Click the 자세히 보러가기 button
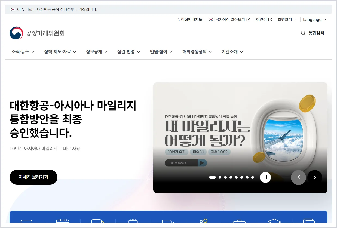This screenshot has height=228, width=337. [33, 177]
